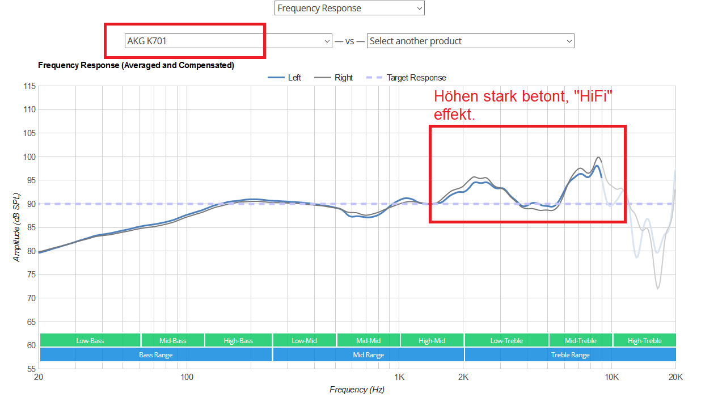The width and height of the screenshot is (718, 414).
Task: Toggle the Left channel legend entry
Action: [x=285, y=78]
